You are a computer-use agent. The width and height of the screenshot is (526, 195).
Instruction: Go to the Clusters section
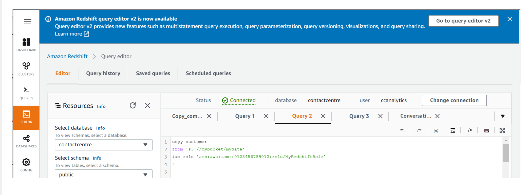point(26,69)
